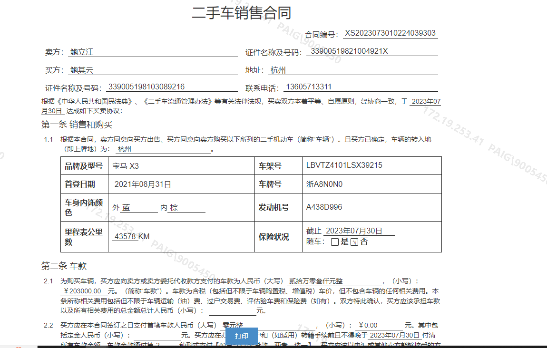Check the 随车 是 checkbox
Screen dimensions: 547x348
pyautogui.click(x=334, y=242)
